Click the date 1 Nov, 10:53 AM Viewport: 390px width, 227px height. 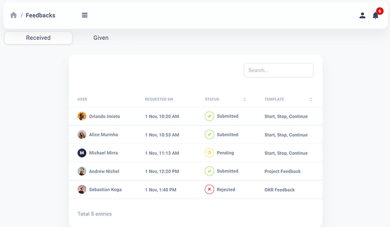click(162, 135)
